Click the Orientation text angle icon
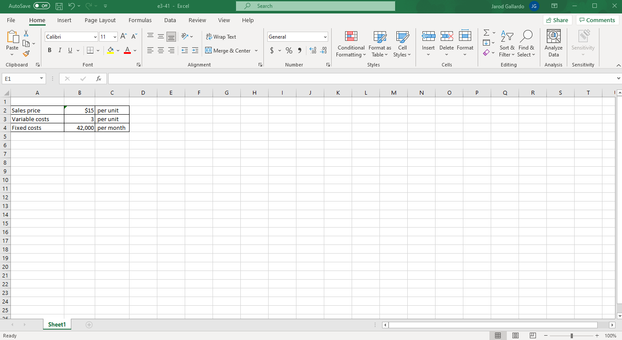This screenshot has width=622, height=340. [x=185, y=37]
